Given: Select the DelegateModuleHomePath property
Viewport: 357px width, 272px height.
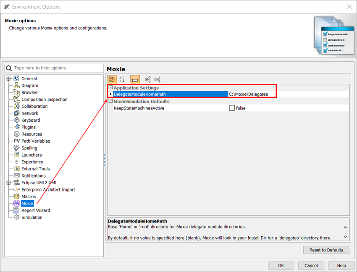Looking at the screenshot, I should 171,94.
